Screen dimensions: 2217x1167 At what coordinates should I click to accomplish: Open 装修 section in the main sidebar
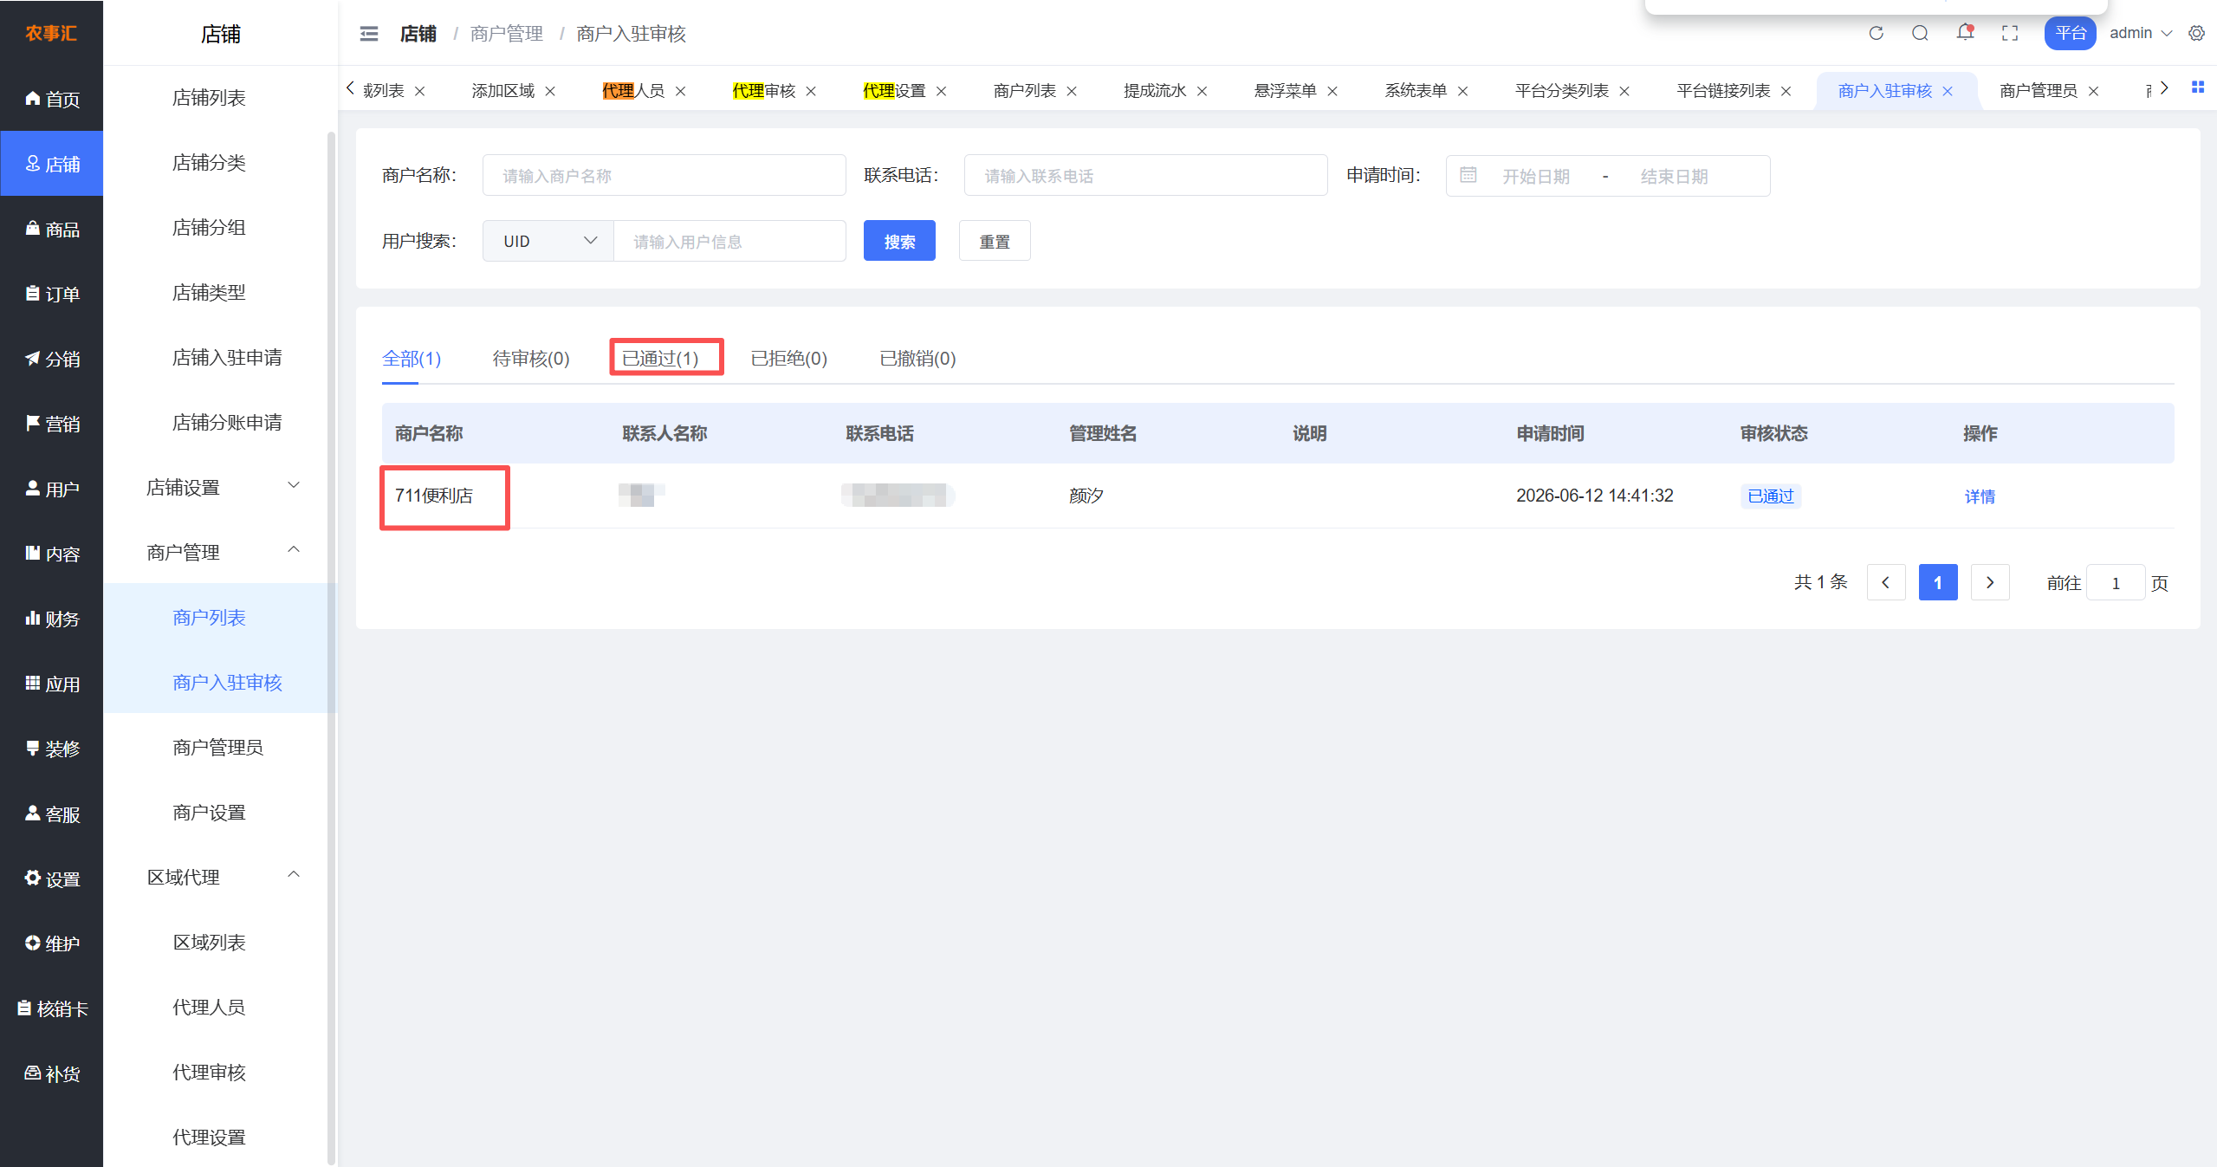tap(52, 749)
